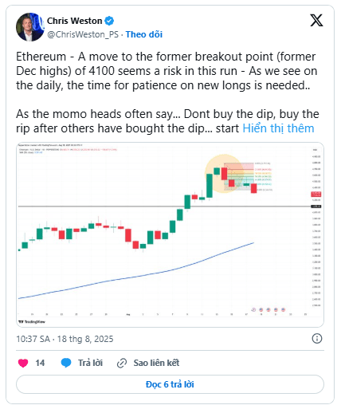Click the blue reply bubble icon
Viewport: 341px width, 409px height.
click(x=66, y=363)
